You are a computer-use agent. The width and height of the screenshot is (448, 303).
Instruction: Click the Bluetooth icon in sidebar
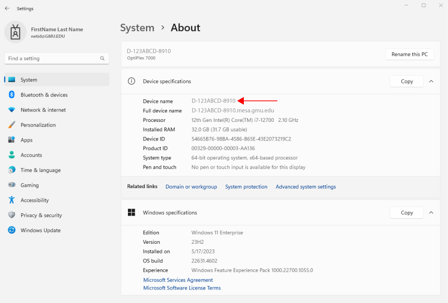point(12,94)
